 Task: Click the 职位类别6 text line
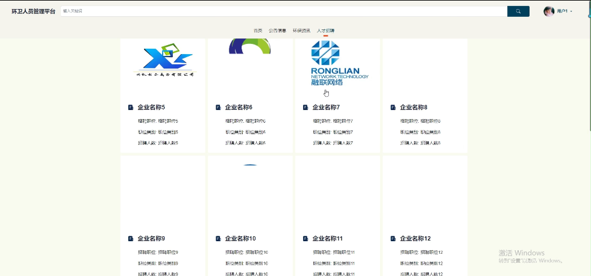point(245,132)
